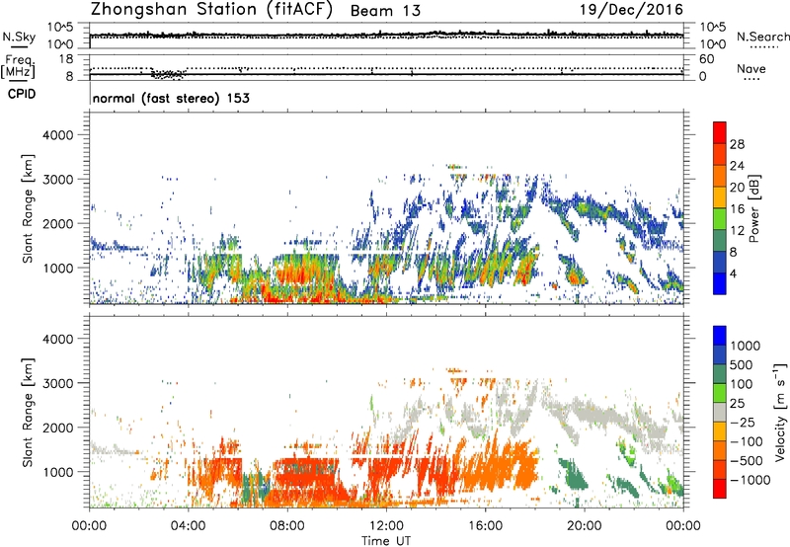
Task: Click the Slant Range label of power panel
Action: (29, 208)
